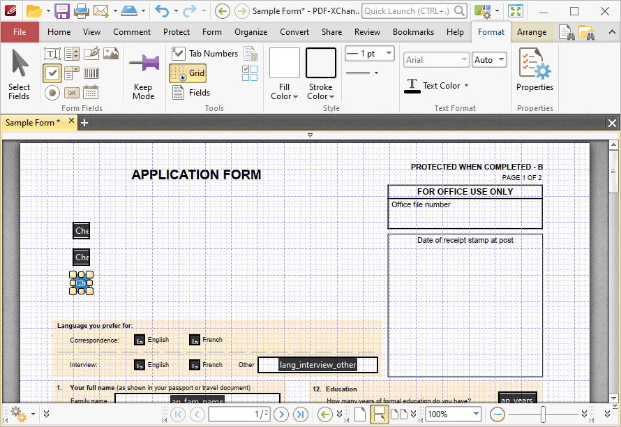Screen dimensions: 621x427
Task: Open the Properties pane
Action: [534, 70]
